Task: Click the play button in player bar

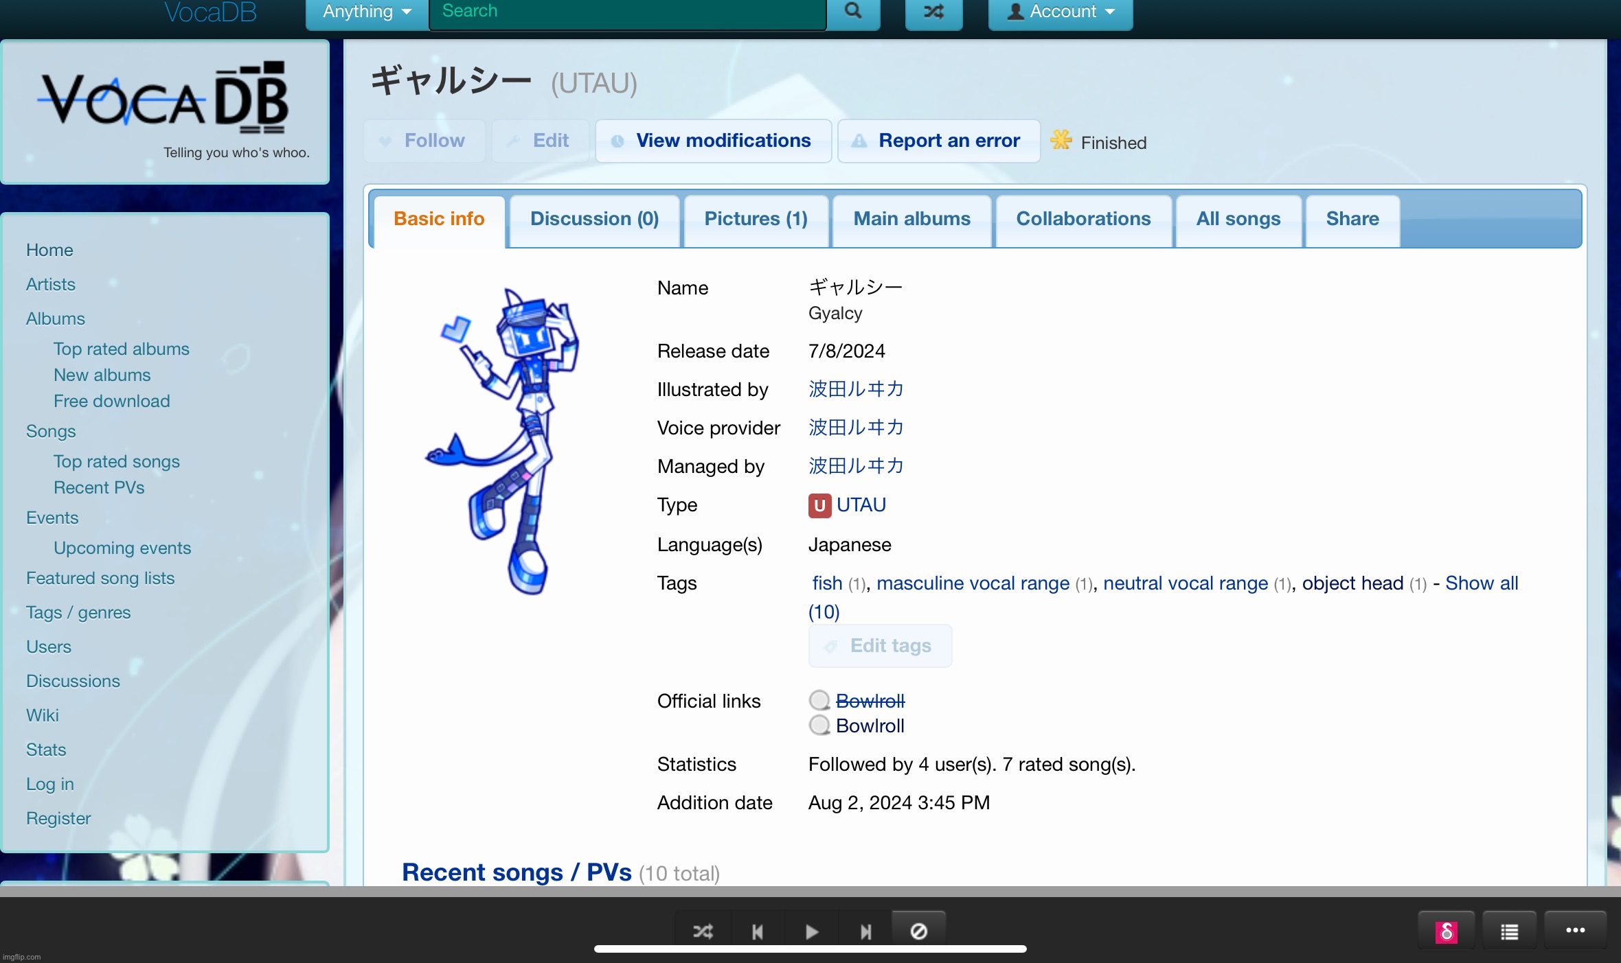Action: click(x=811, y=931)
